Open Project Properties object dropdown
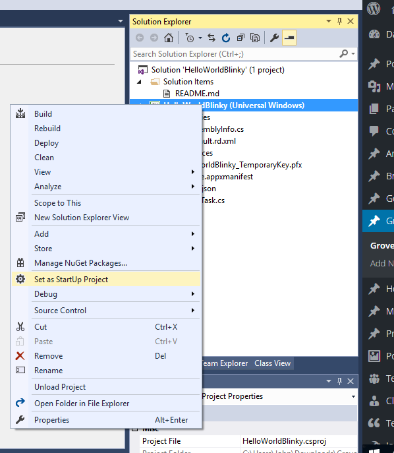 pyautogui.click(x=353, y=396)
